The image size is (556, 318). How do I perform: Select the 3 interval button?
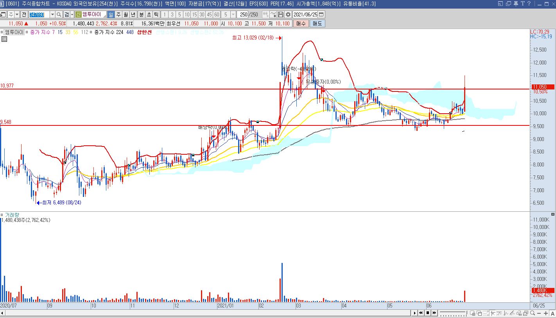click(x=172, y=14)
